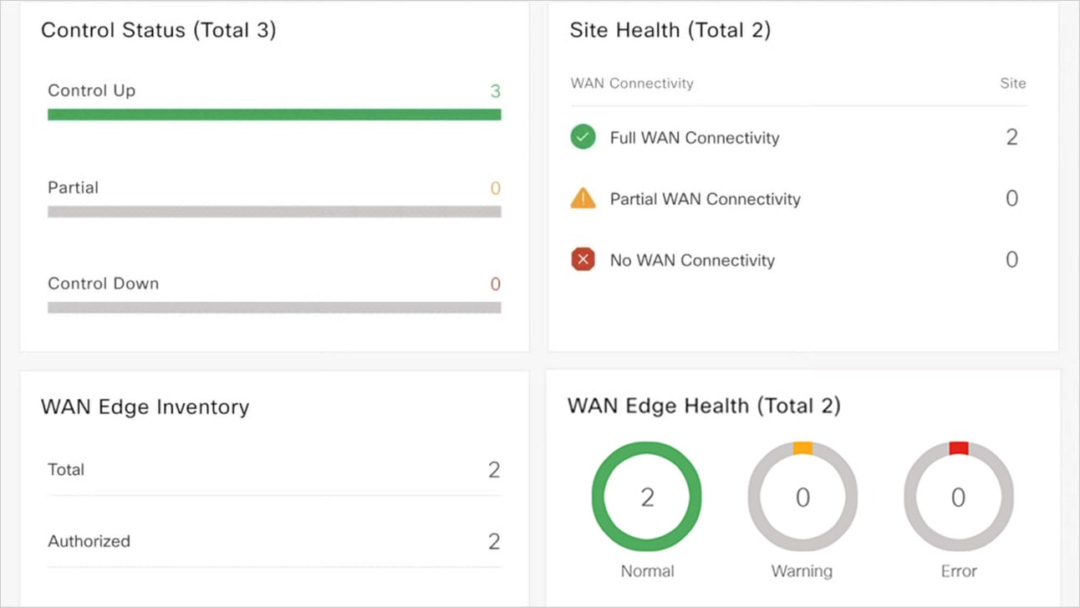Click the Site column header
Screen dimensions: 1080x608
pos(1012,84)
